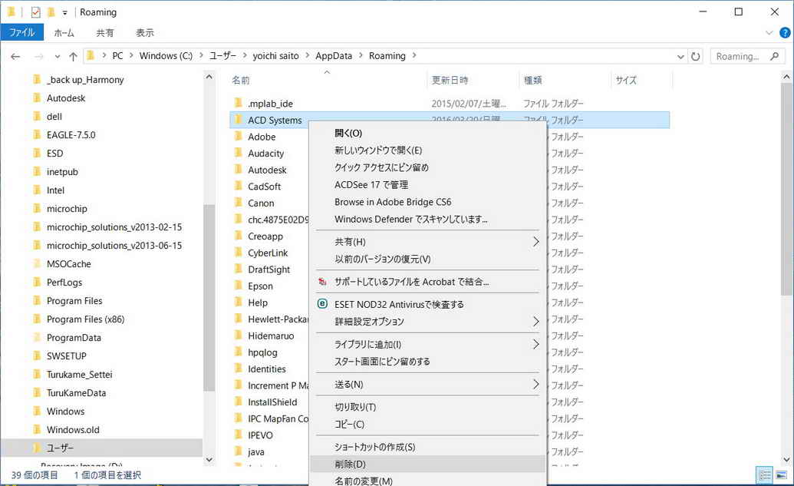The height and width of the screenshot is (486, 794).
Task: Open the 表示 ribbon tab
Action: 145,33
